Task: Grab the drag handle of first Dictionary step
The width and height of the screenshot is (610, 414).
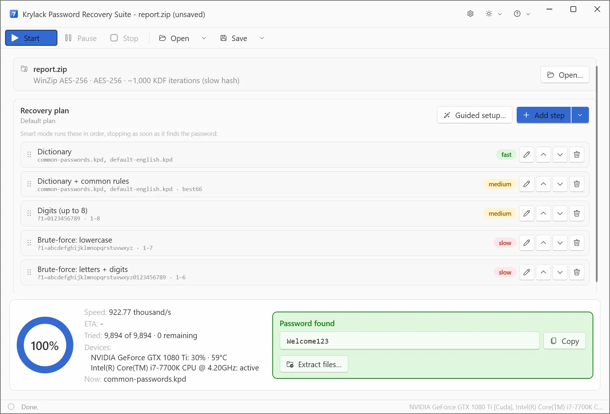Action: (29, 155)
